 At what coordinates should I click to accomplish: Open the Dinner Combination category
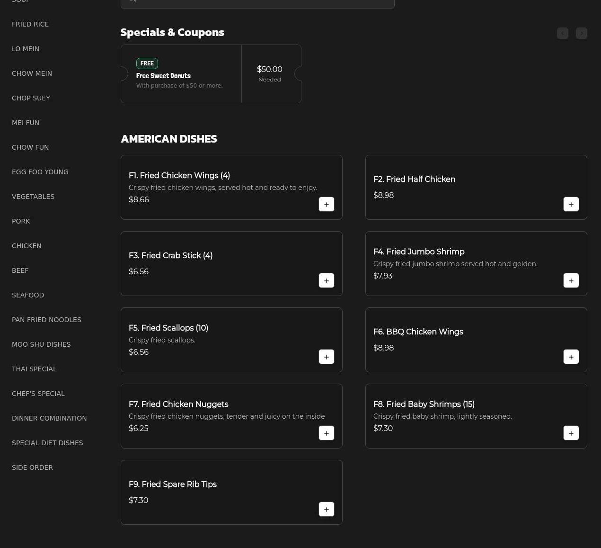point(49,418)
